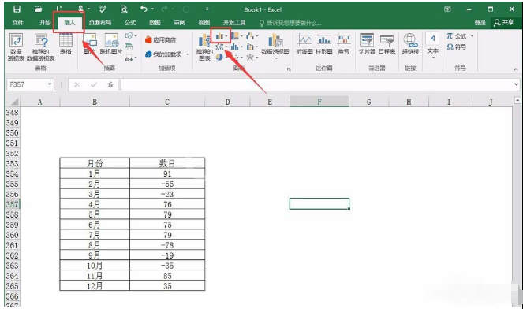This screenshot has height=309, width=523.
Task: Click the 登录 sign-in link
Action: pyautogui.click(x=480, y=23)
